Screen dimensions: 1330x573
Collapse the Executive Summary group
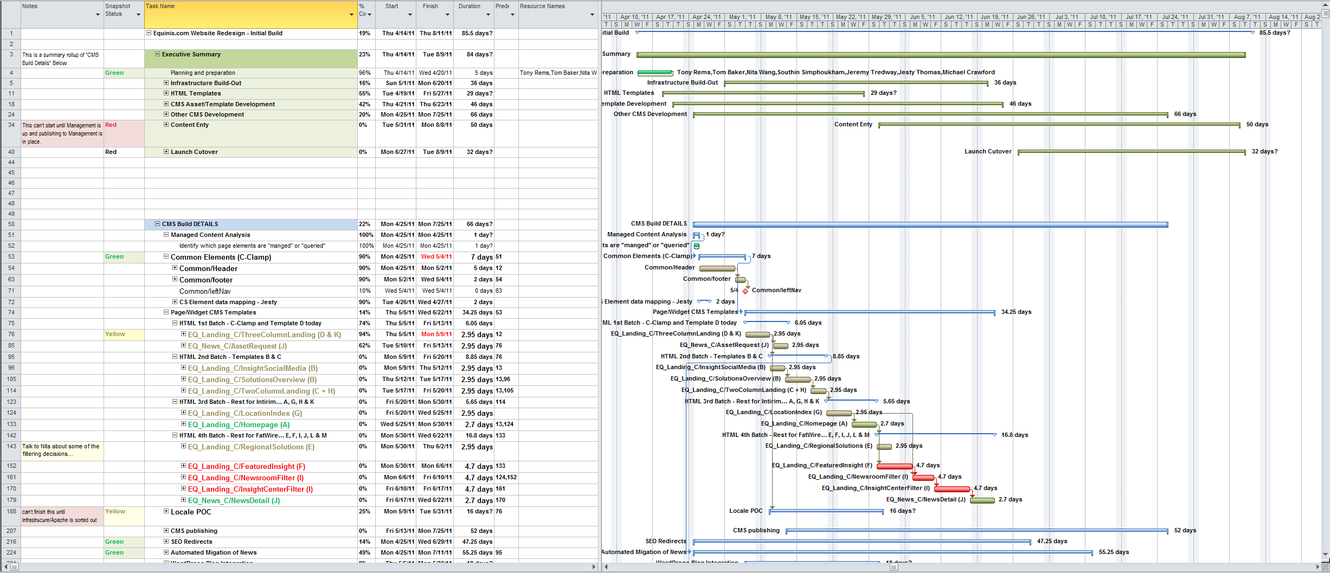(x=158, y=54)
